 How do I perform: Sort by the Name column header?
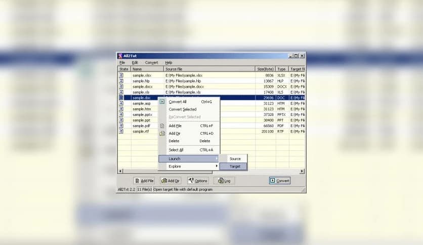(x=147, y=69)
